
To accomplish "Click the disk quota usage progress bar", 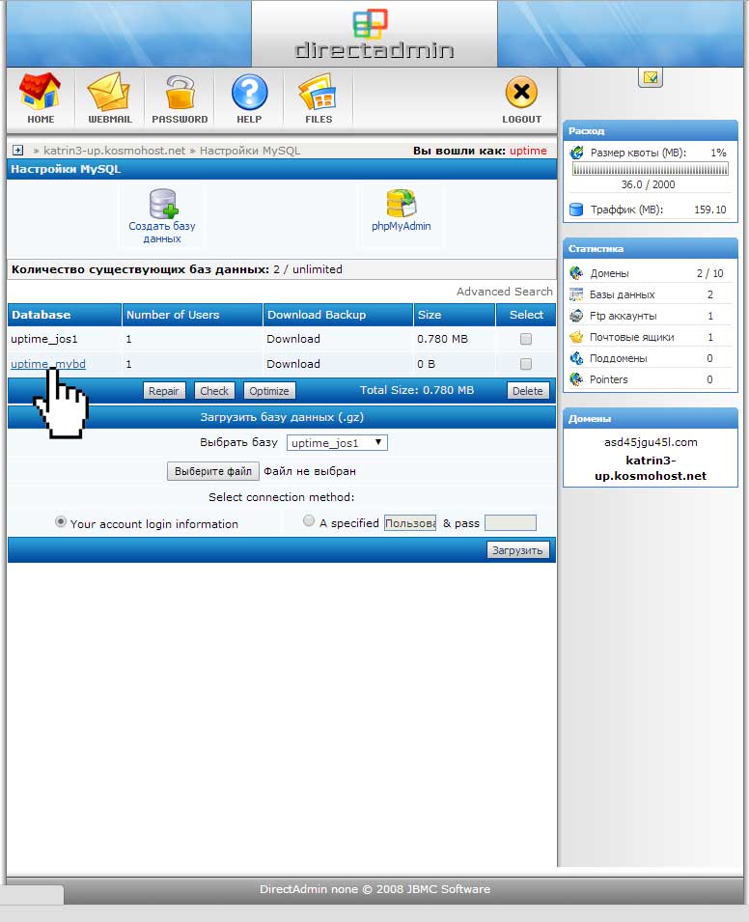I will coord(651,169).
